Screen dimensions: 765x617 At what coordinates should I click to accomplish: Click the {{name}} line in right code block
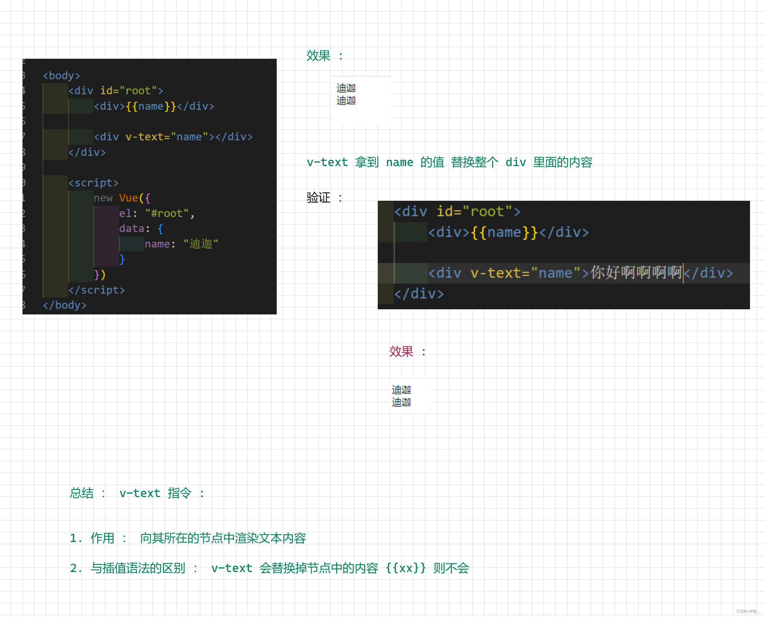pos(508,232)
